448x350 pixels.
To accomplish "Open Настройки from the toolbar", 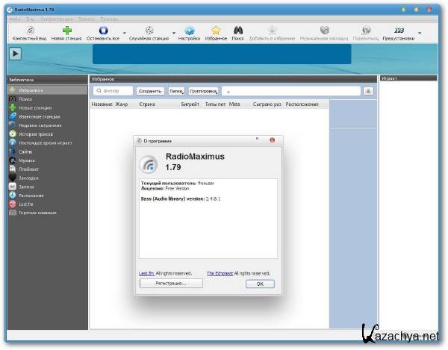I will coord(189,31).
